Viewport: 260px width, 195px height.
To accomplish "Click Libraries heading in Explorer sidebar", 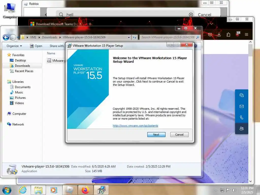I will pos(18,82).
